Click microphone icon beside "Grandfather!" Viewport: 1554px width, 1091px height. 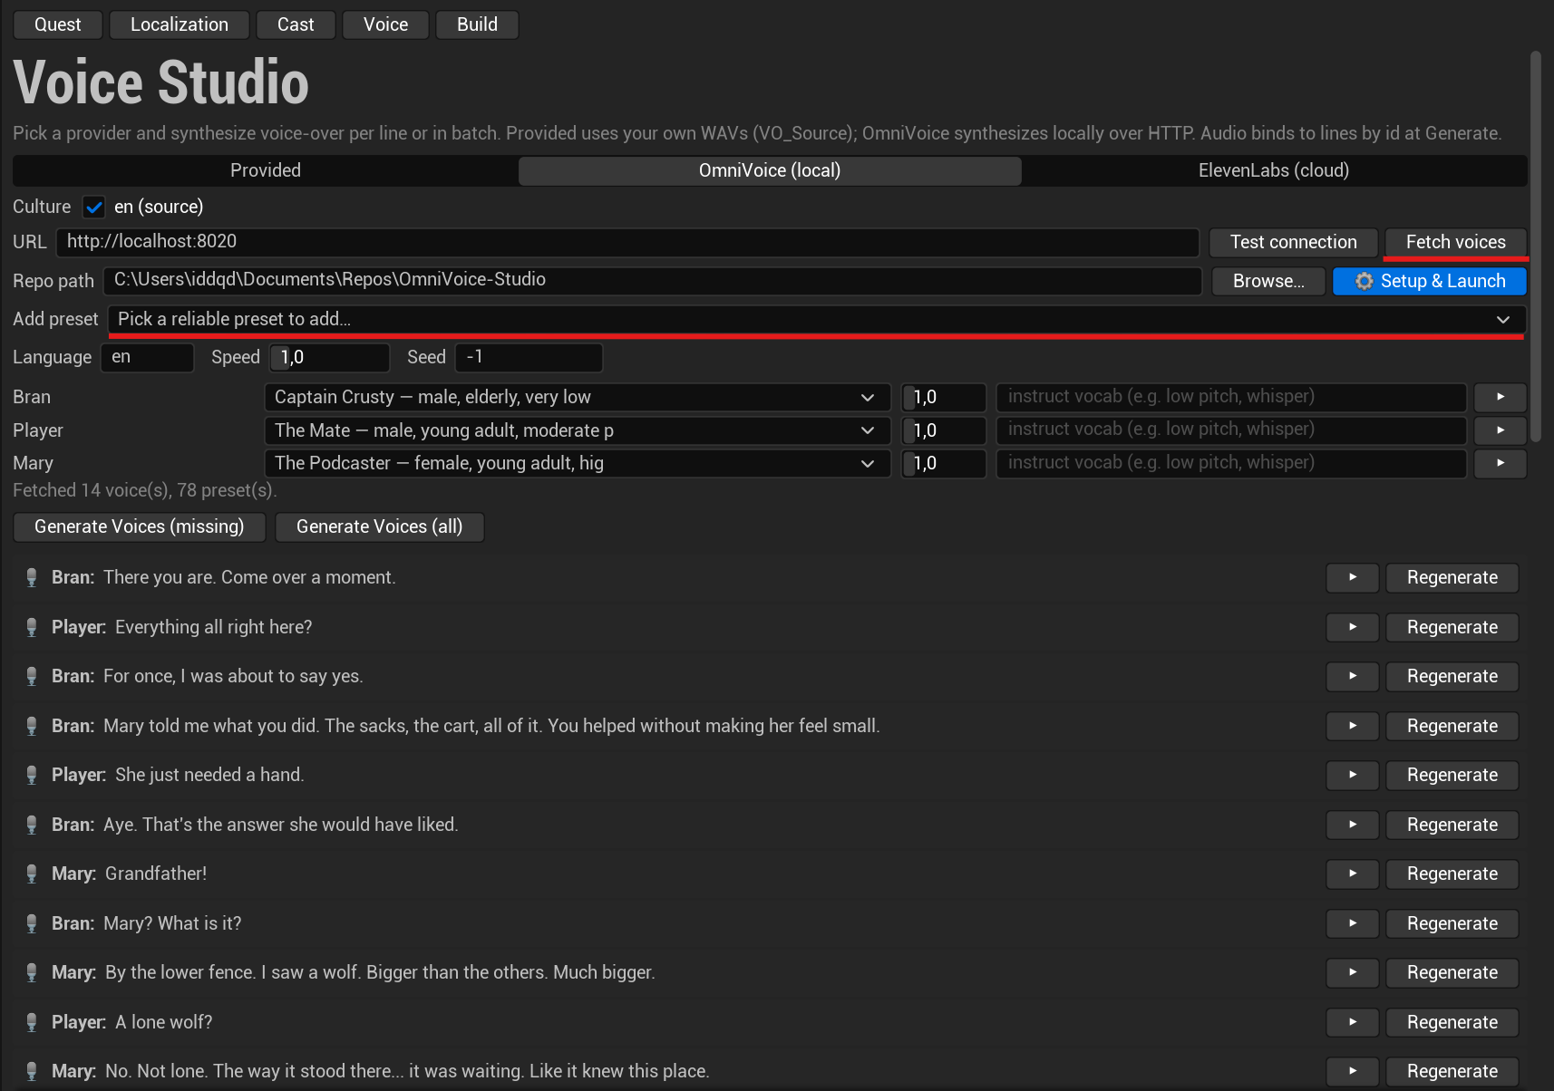(32, 874)
